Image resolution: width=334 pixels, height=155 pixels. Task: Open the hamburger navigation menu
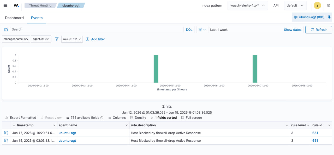click(5, 5)
